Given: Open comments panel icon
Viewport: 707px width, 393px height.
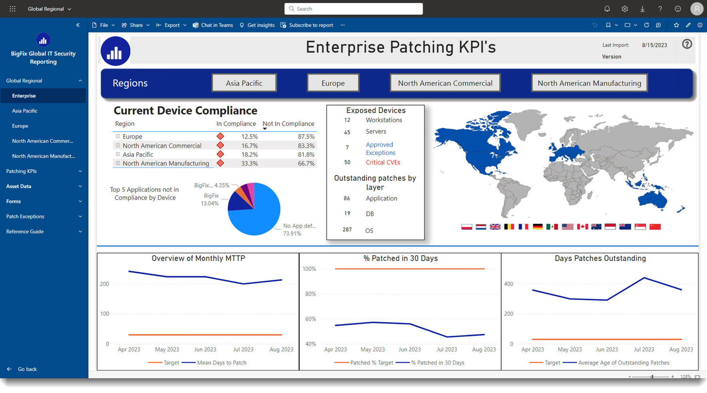Looking at the screenshot, I should pos(658,25).
